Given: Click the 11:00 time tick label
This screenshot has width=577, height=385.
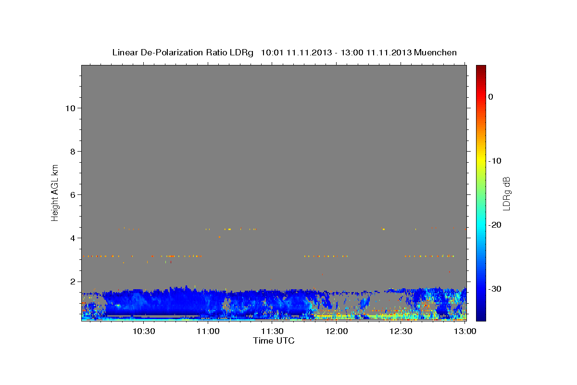Looking at the screenshot, I should (208, 332).
